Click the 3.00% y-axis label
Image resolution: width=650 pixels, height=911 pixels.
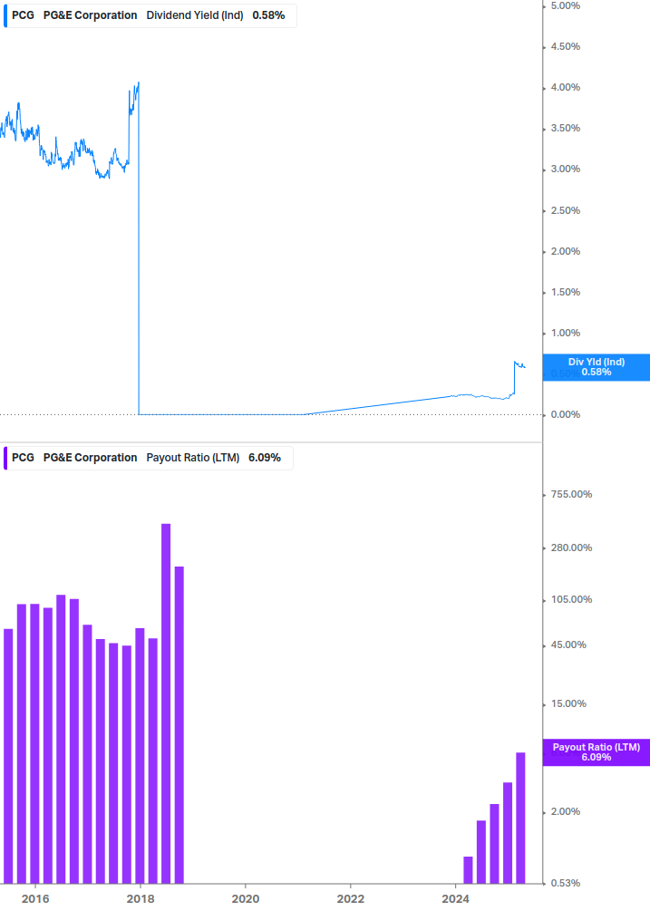(x=565, y=170)
